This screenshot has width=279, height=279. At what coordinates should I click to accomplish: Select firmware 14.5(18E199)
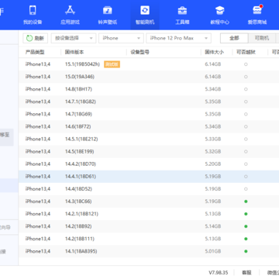[149, 151]
